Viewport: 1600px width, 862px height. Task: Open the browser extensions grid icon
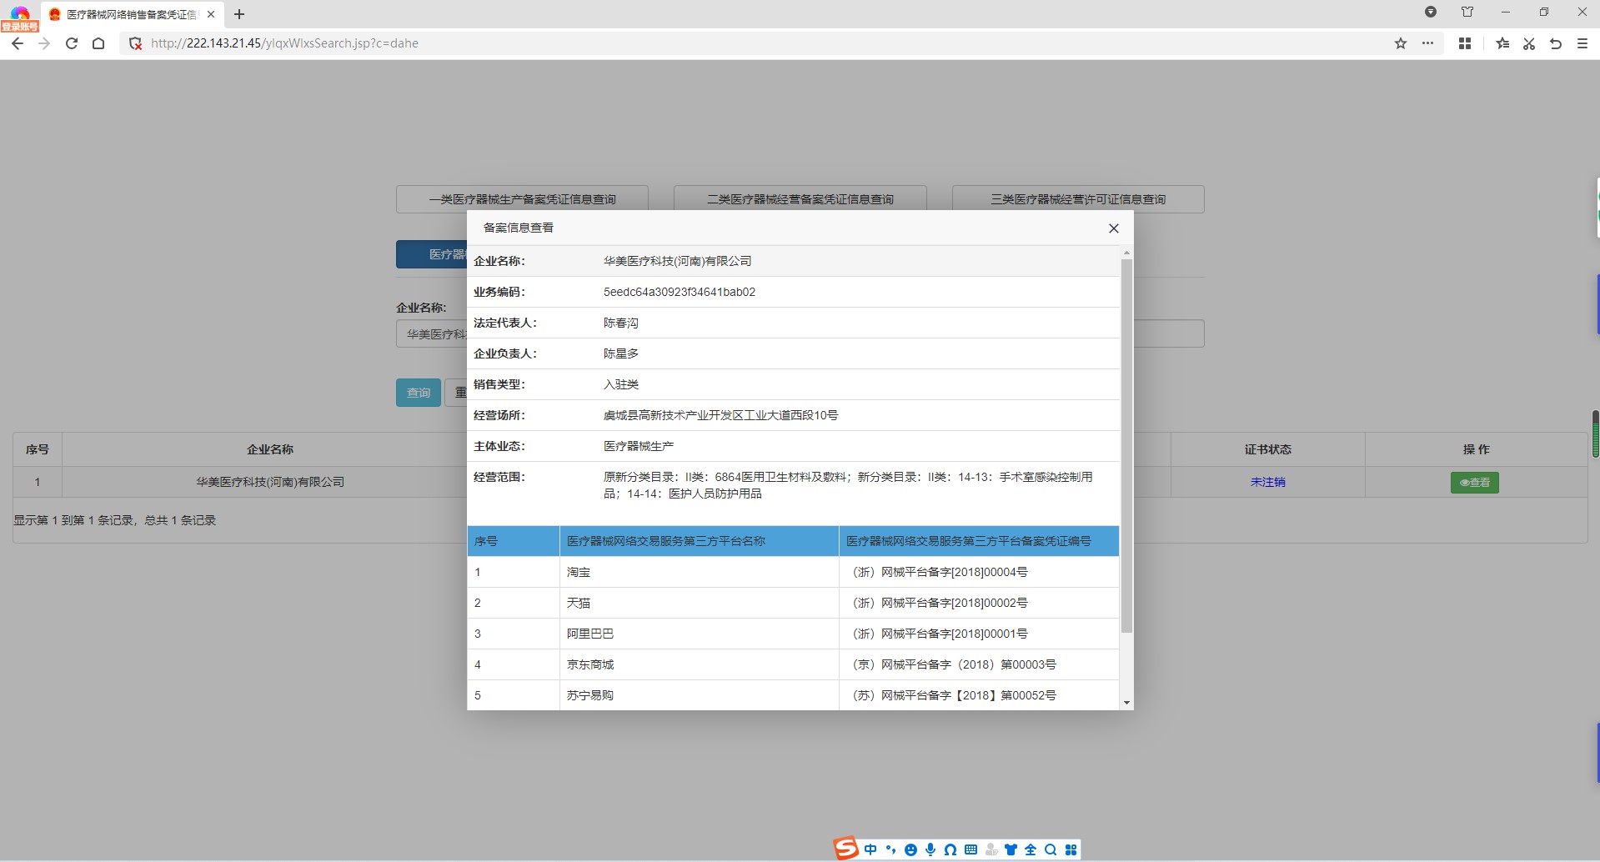(x=1465, y=43)
